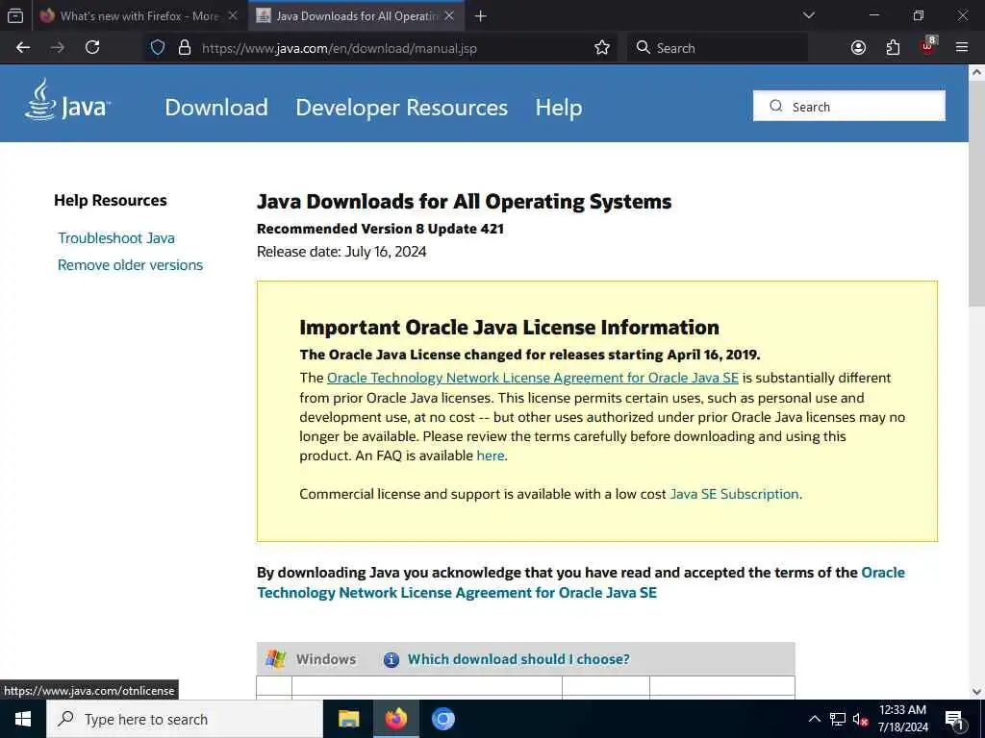Click the Java logo in the header

pos(68,100)
